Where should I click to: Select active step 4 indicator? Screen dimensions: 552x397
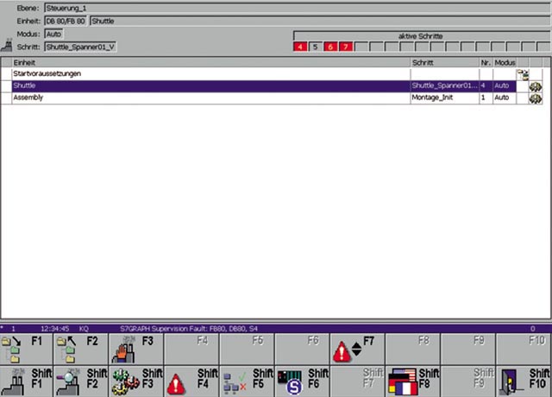(x=300, y=47)
